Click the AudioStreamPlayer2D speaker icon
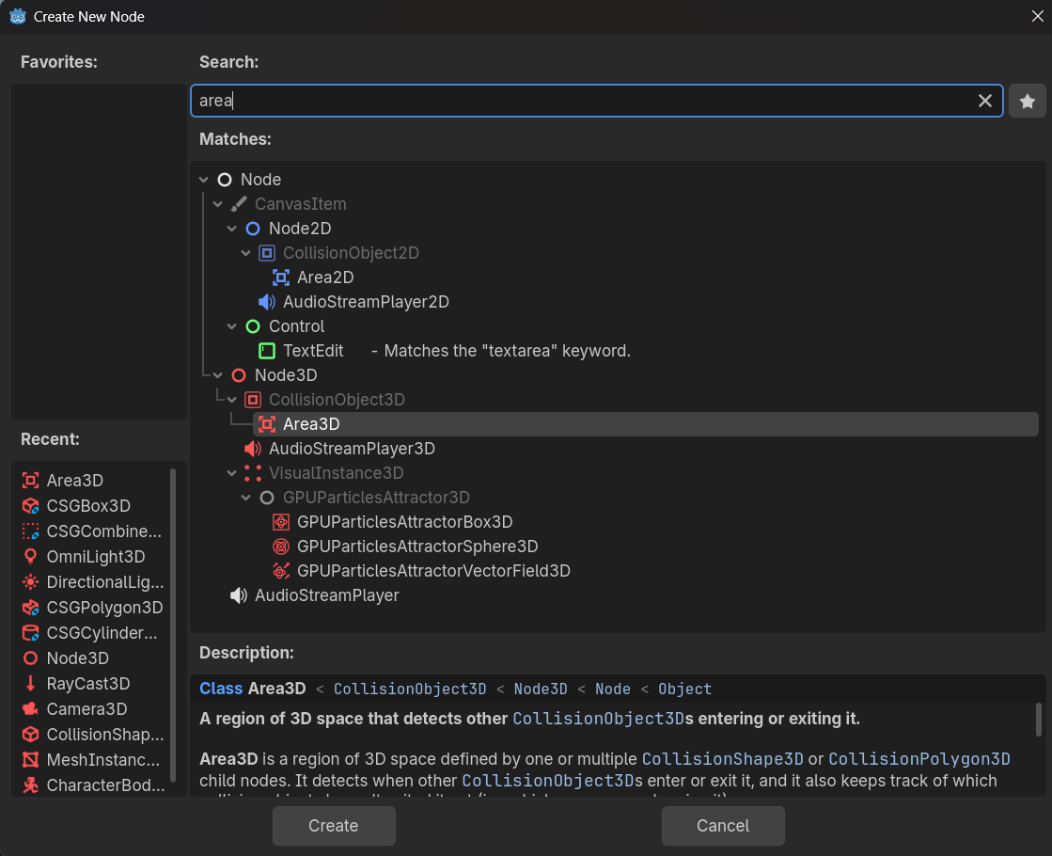This screenshot has height=856, width=1052. click(x=266, y=302)
